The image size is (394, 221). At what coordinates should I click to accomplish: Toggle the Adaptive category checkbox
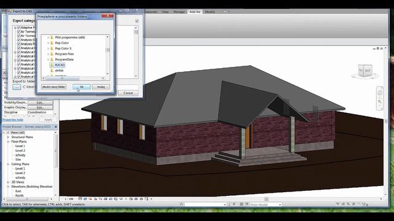tap(18, 28)
